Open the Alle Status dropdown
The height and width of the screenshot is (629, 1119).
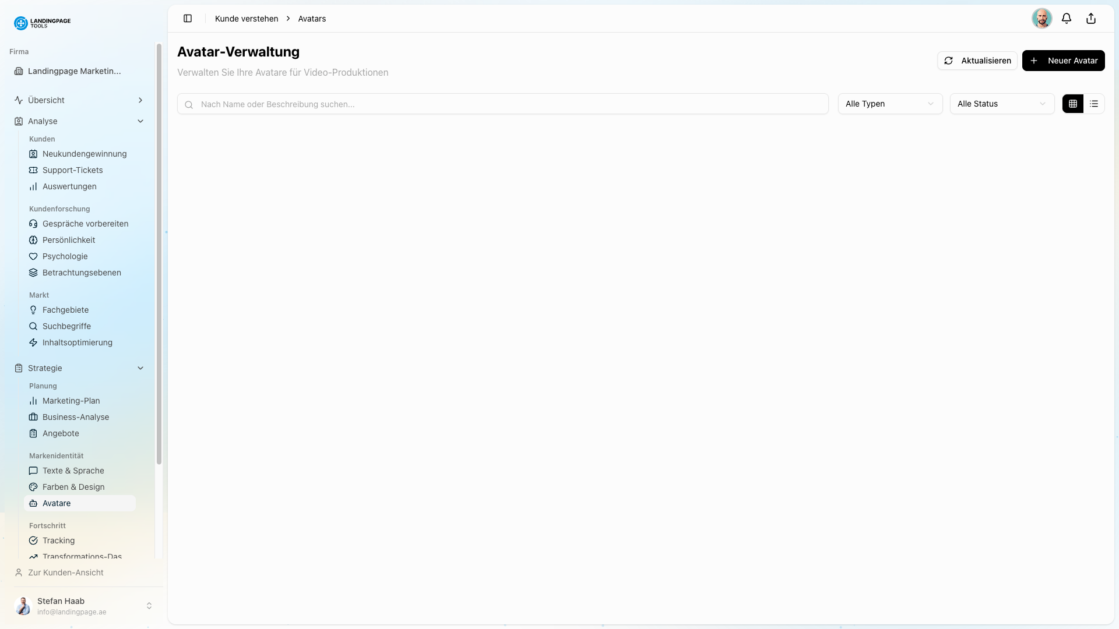coord(1001,104)
